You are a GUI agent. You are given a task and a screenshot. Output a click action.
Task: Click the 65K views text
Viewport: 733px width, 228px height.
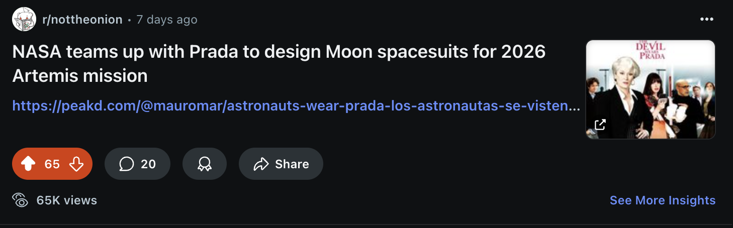click(x=67, y=200)
